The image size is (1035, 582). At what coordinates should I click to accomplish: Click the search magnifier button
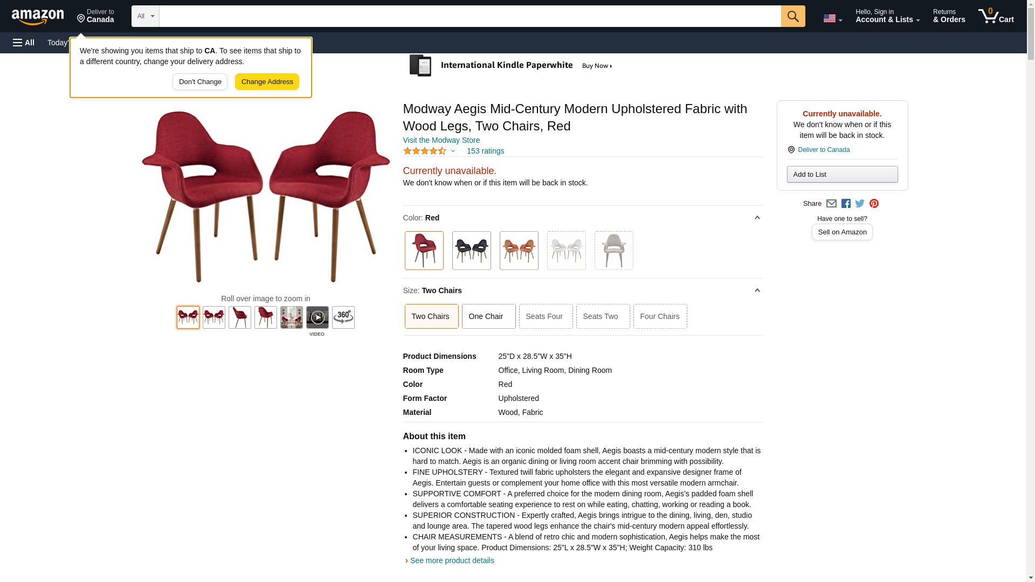coord(792,16)
